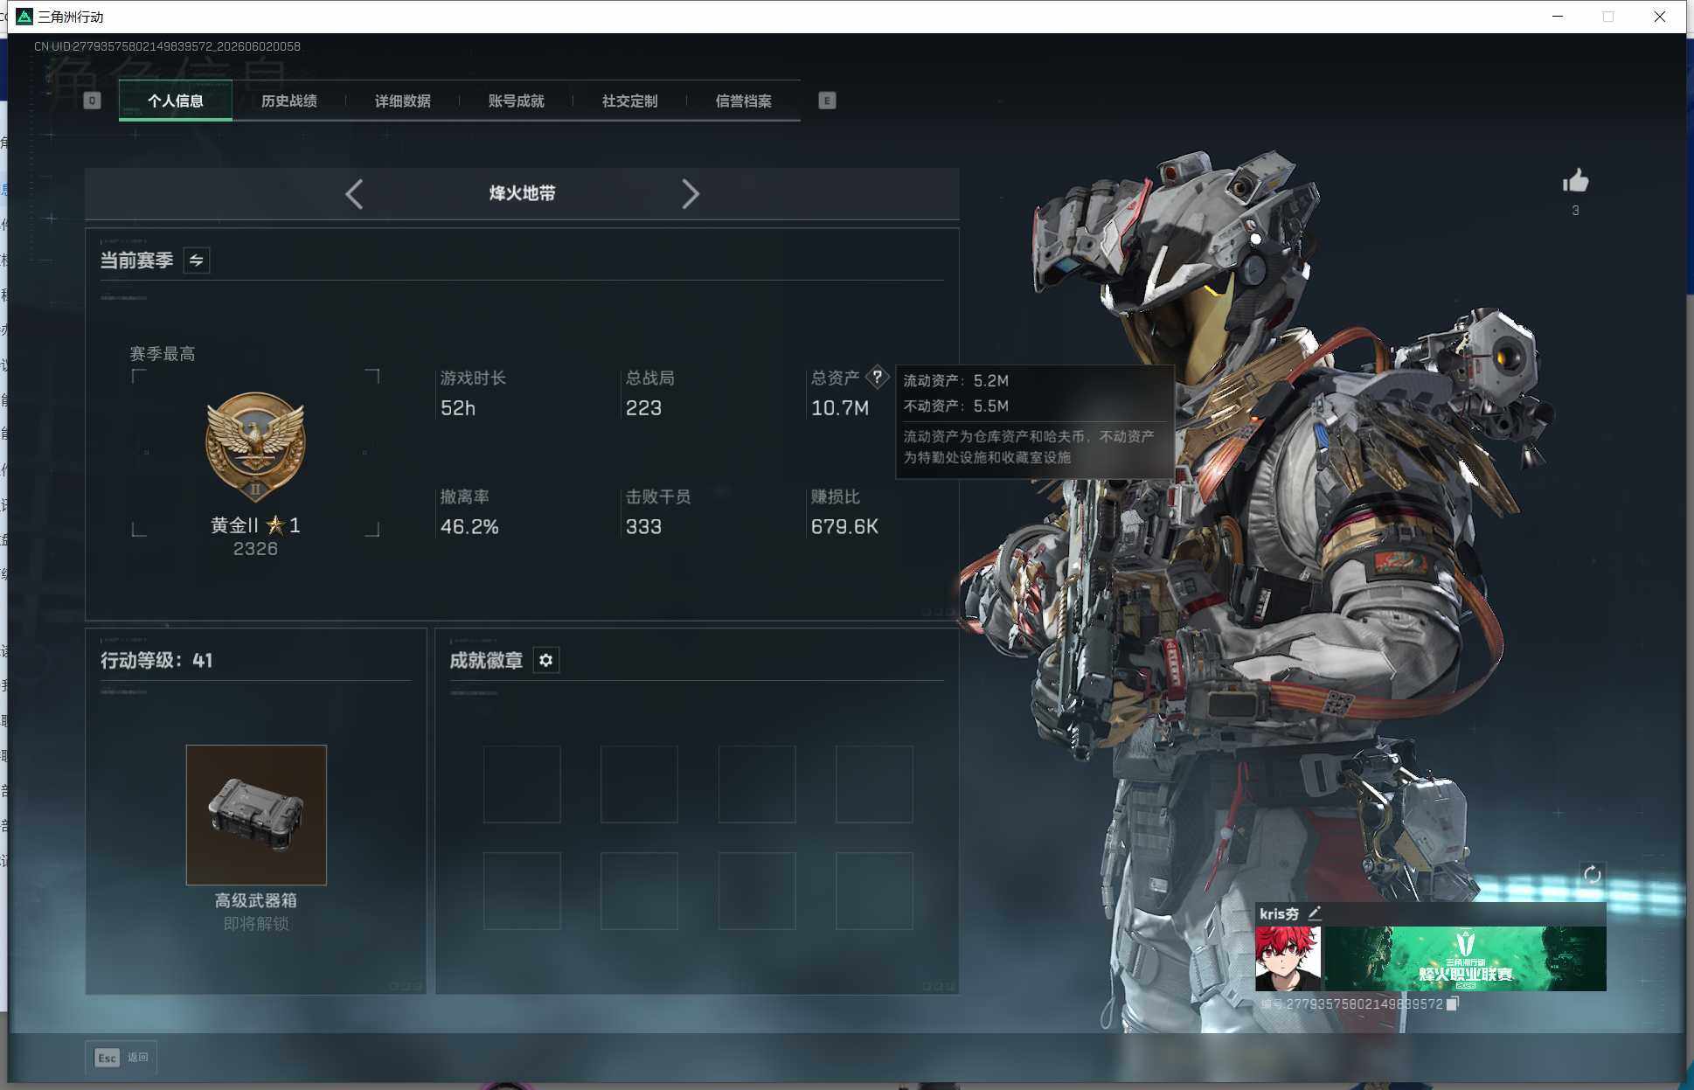Image resolution: width=1694 pixels, height=1090 pixels.
Task: Click the 烽火职业联赛 banner card
Action: point(1465,958)
